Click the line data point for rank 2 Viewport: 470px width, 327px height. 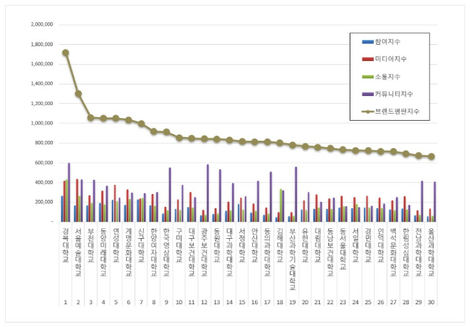point(78,94)
